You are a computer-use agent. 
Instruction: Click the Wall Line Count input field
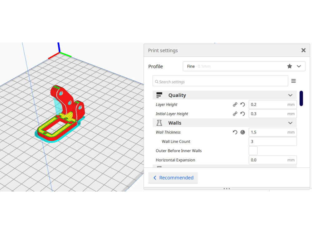pos(272,141)
